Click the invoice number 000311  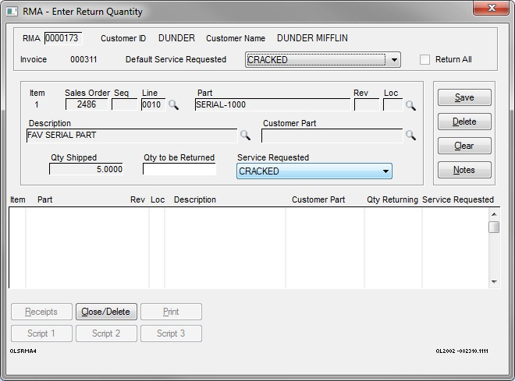pos(83,60)
